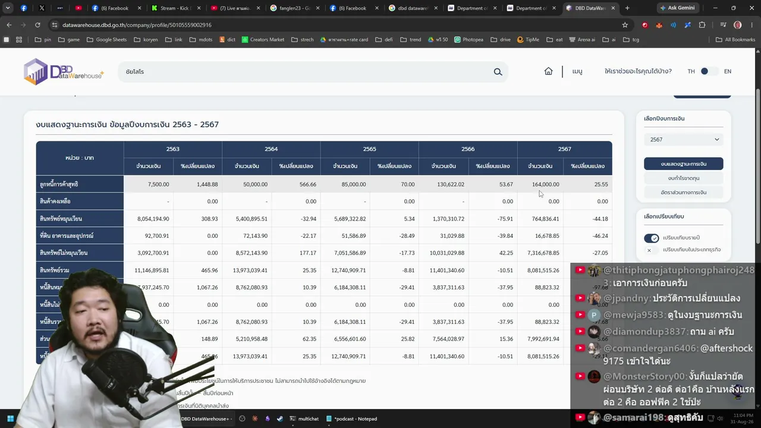
Task: Open the bookmarks apps grid icon
Action: click(19, 40)
